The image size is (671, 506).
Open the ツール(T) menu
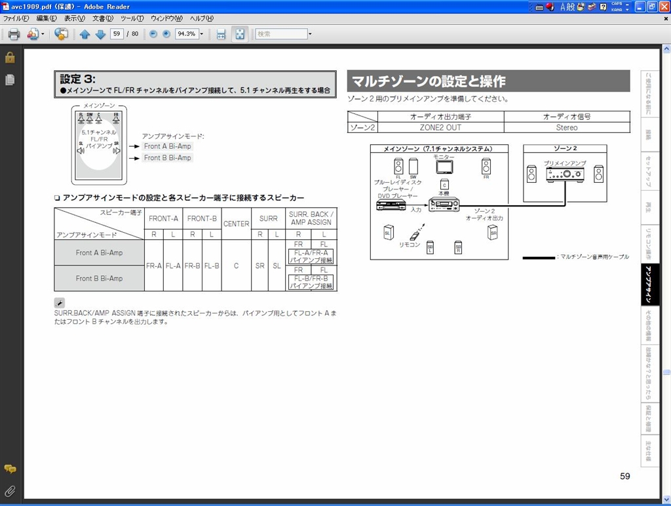[132, 18]
